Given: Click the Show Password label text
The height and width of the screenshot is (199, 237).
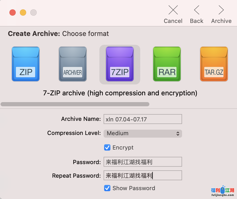Looking at the screenshot, I should point(134,188).
